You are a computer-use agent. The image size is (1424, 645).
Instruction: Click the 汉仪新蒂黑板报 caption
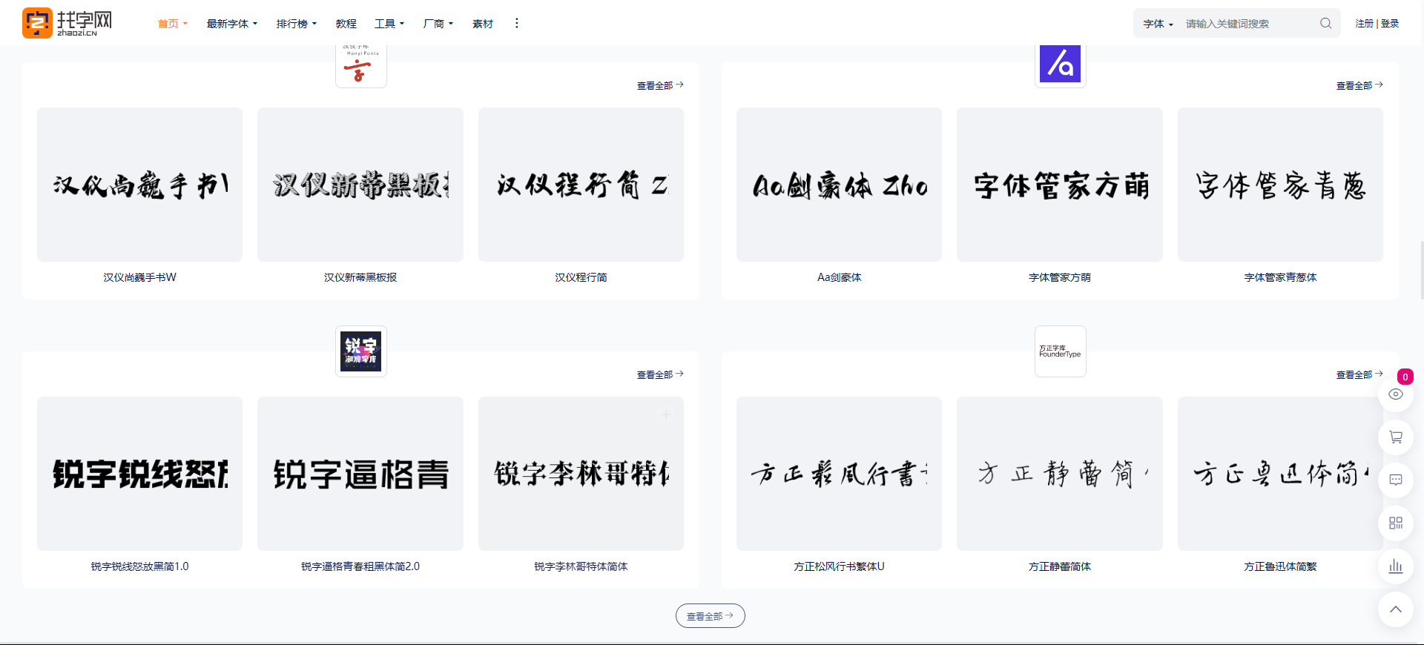360,277
